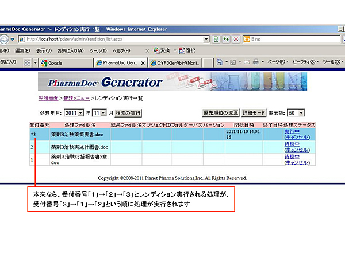Click the 受付番号 column header

[40, 125]
